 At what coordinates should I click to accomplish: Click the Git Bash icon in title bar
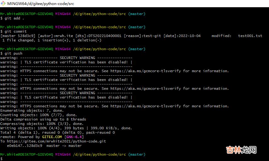point(3,3)
